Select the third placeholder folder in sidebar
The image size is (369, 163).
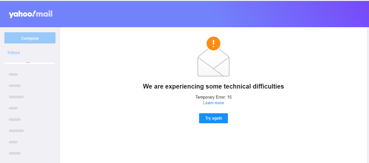click(x=16, y=97)
